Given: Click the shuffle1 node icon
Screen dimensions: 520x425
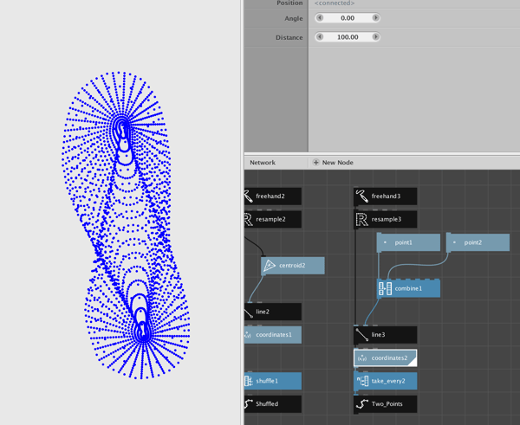Looking at the screenshot, I should click(249, 381).
